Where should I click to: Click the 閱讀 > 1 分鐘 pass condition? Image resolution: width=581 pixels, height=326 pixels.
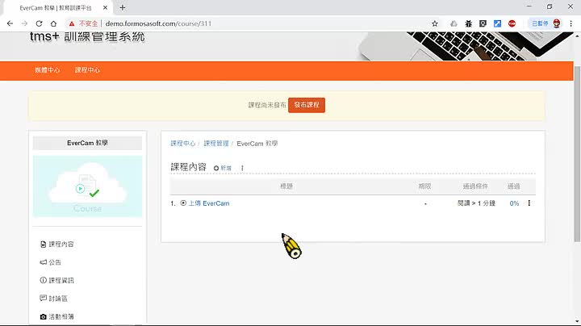476,203
